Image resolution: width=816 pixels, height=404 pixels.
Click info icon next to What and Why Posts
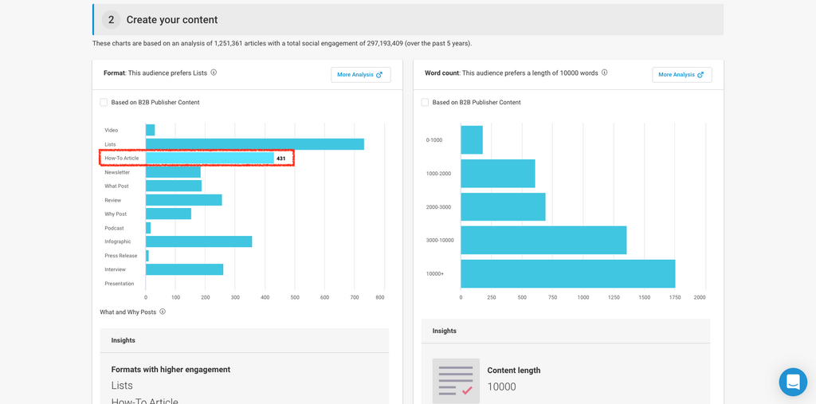[x=163, y=312]
